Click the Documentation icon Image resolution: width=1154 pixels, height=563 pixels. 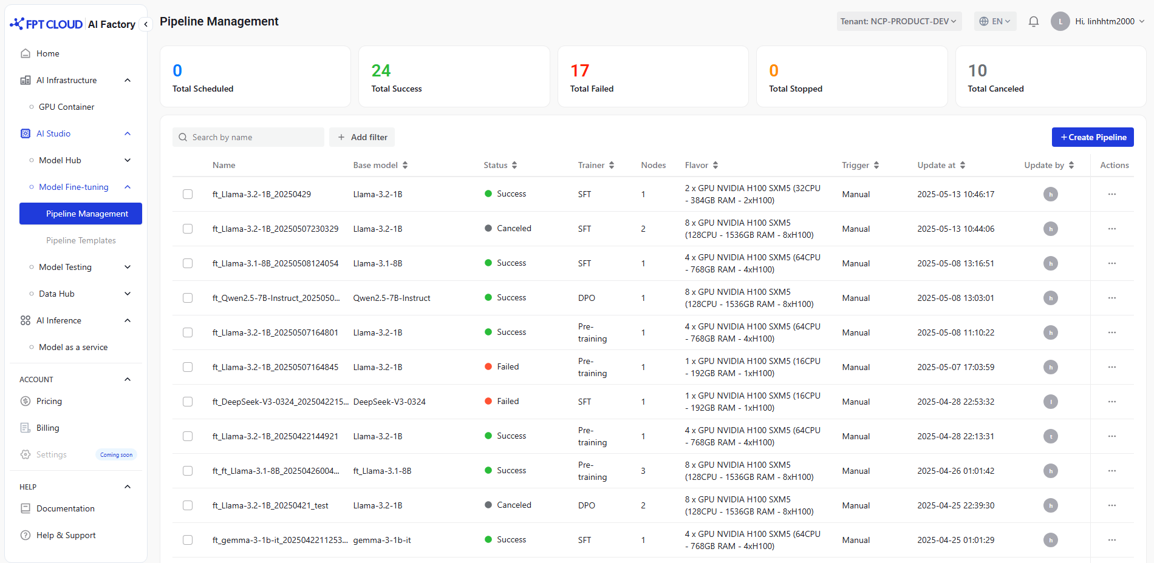(x=26, y=508)
